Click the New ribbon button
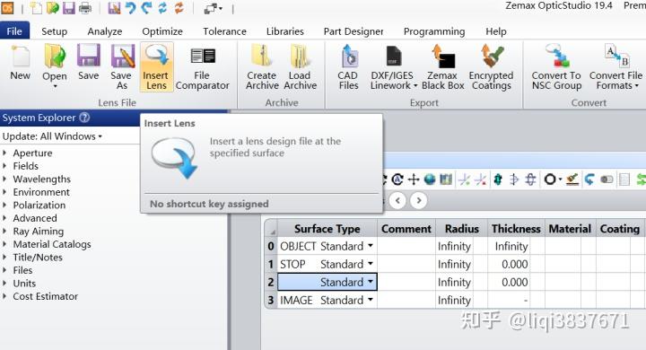 [x=20, y=63]
